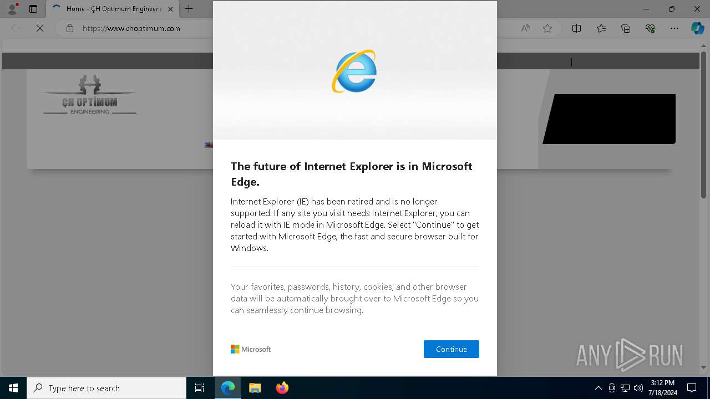Screen dimensions: 710x399
Task: Open the Edge profile icon
Action: pyautogui.click(x=12, y=9)
